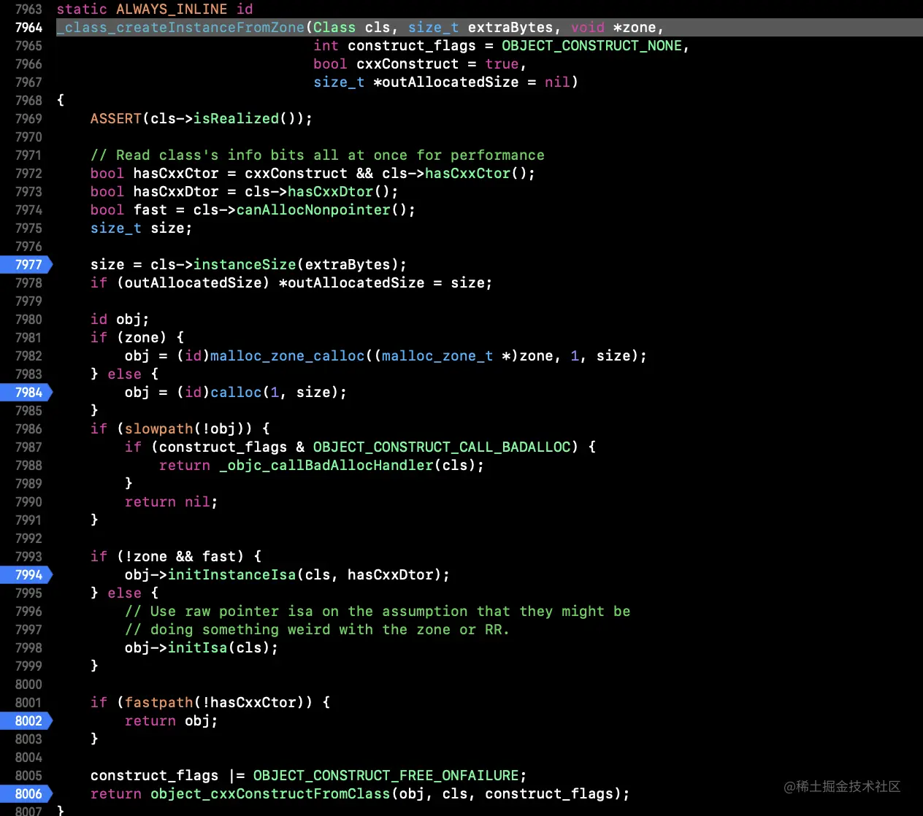Screen dimensions: 923x816
Task: Click '*outAllocatedSize = size' assignment
Action: (382, 282)
